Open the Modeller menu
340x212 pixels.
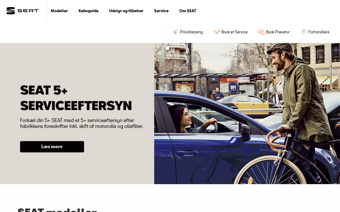click(59, 11)
